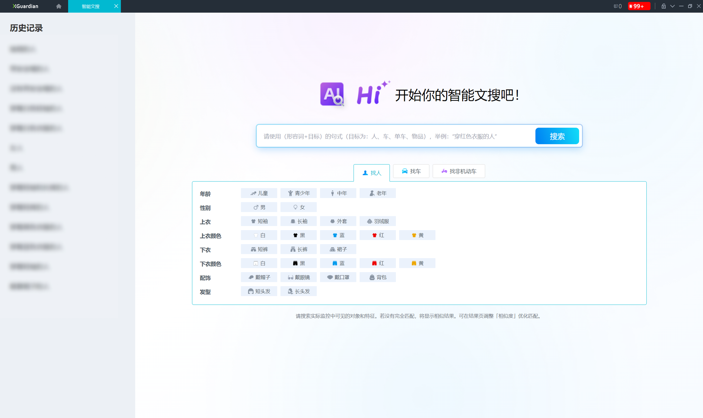This screenshot has height=418, width=703.
Task: Open the home page icon
Action: pos(59,6)
